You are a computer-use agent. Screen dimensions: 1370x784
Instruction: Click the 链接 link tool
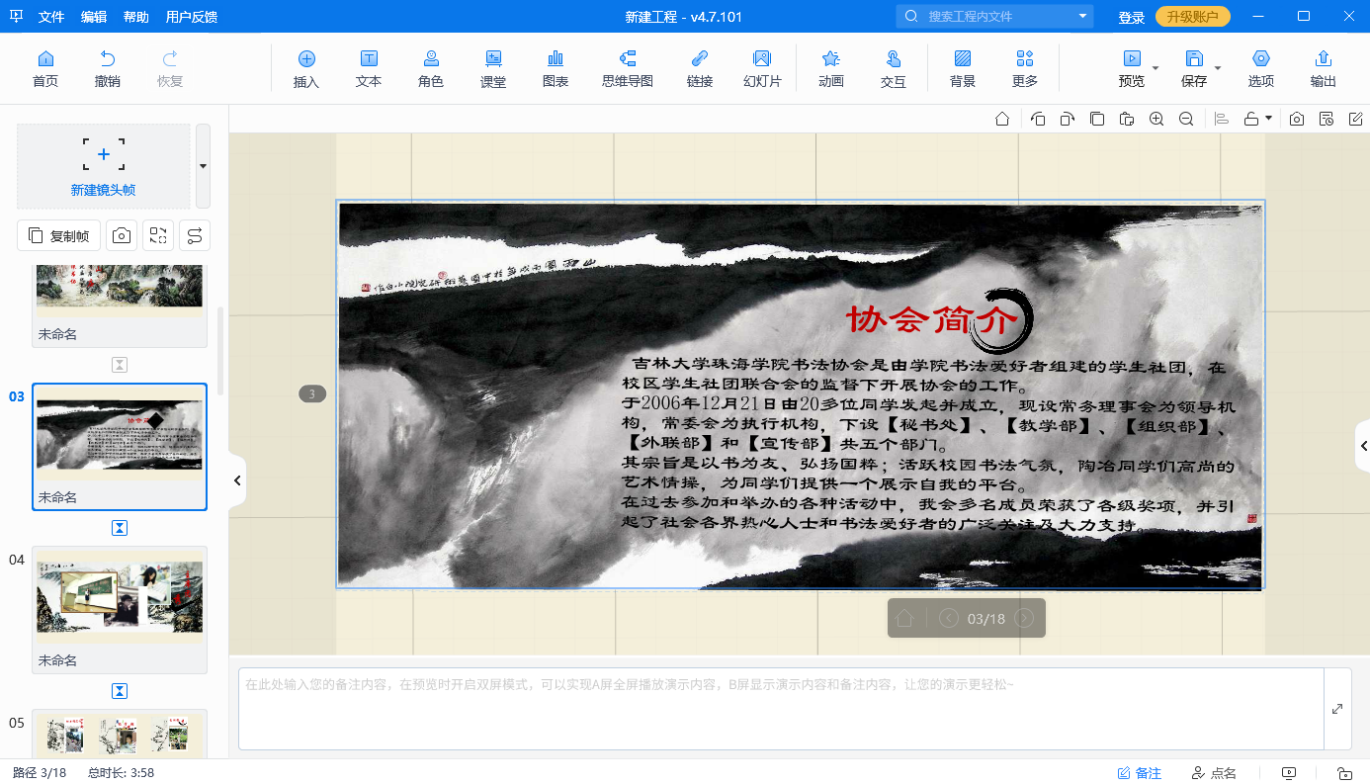[x=700, y=69]
